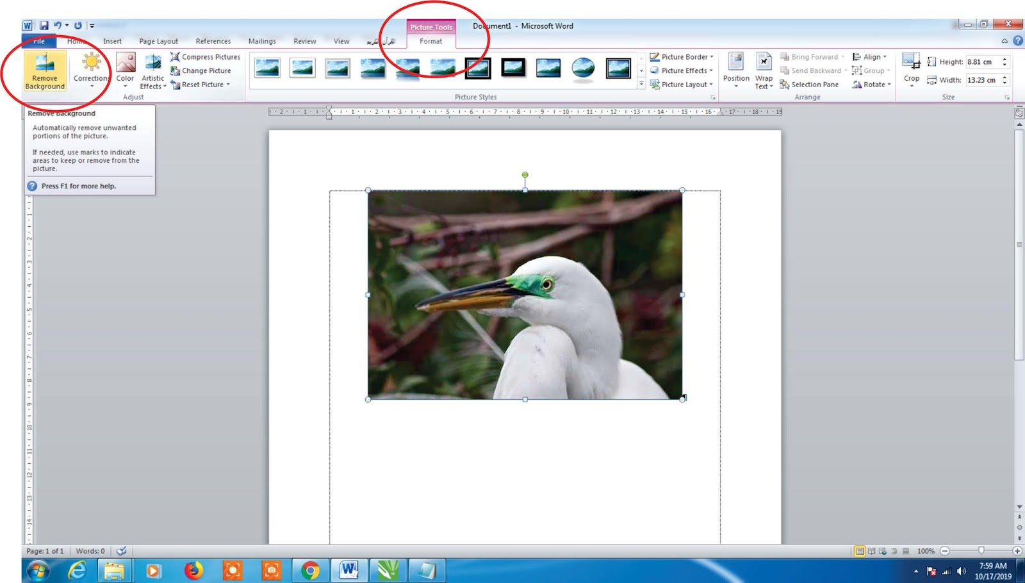Image resolution: width=1025 pixels, height=583 pixels.
Task: Open Firefox from the Windows taskbar
Action: tap(193, 570)
